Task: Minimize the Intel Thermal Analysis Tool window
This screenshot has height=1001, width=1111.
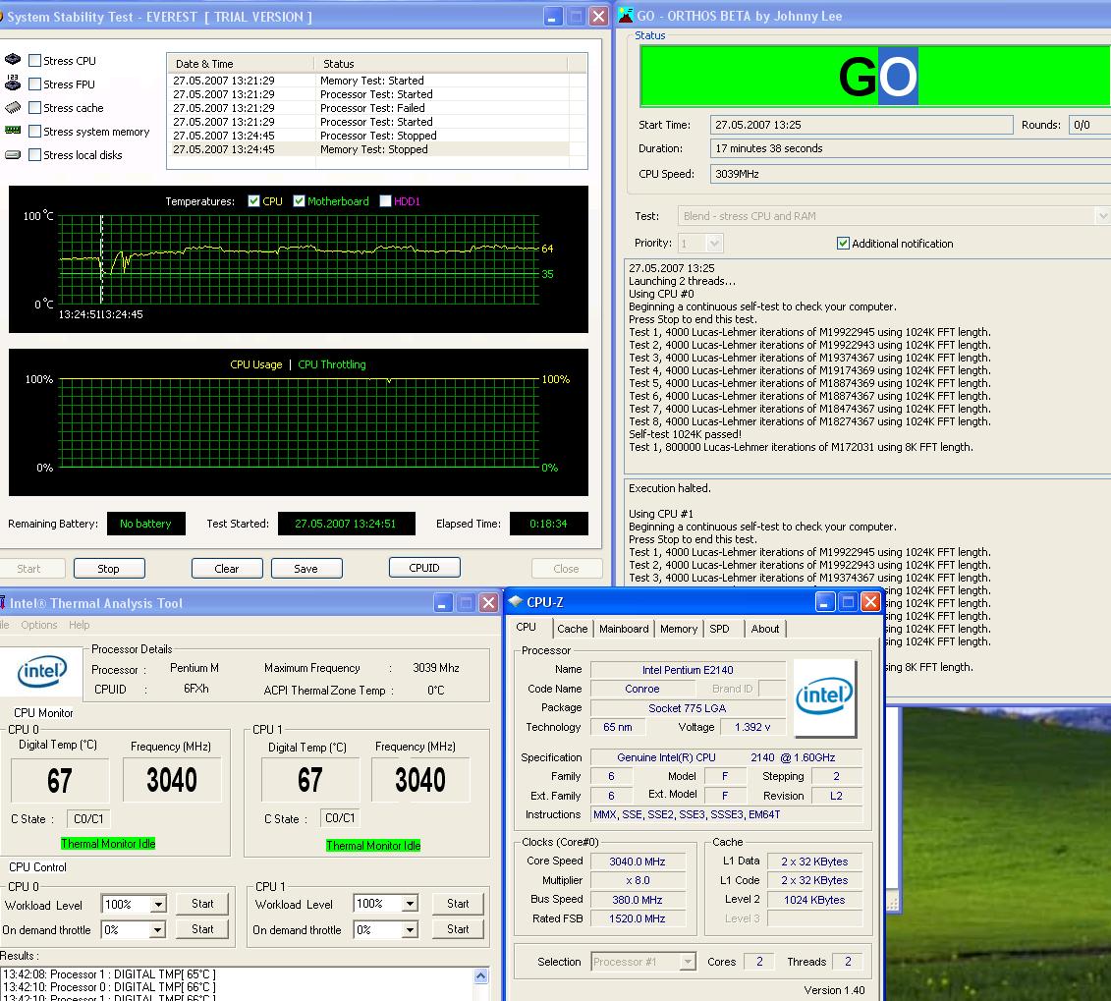Action: click(443, 603)
